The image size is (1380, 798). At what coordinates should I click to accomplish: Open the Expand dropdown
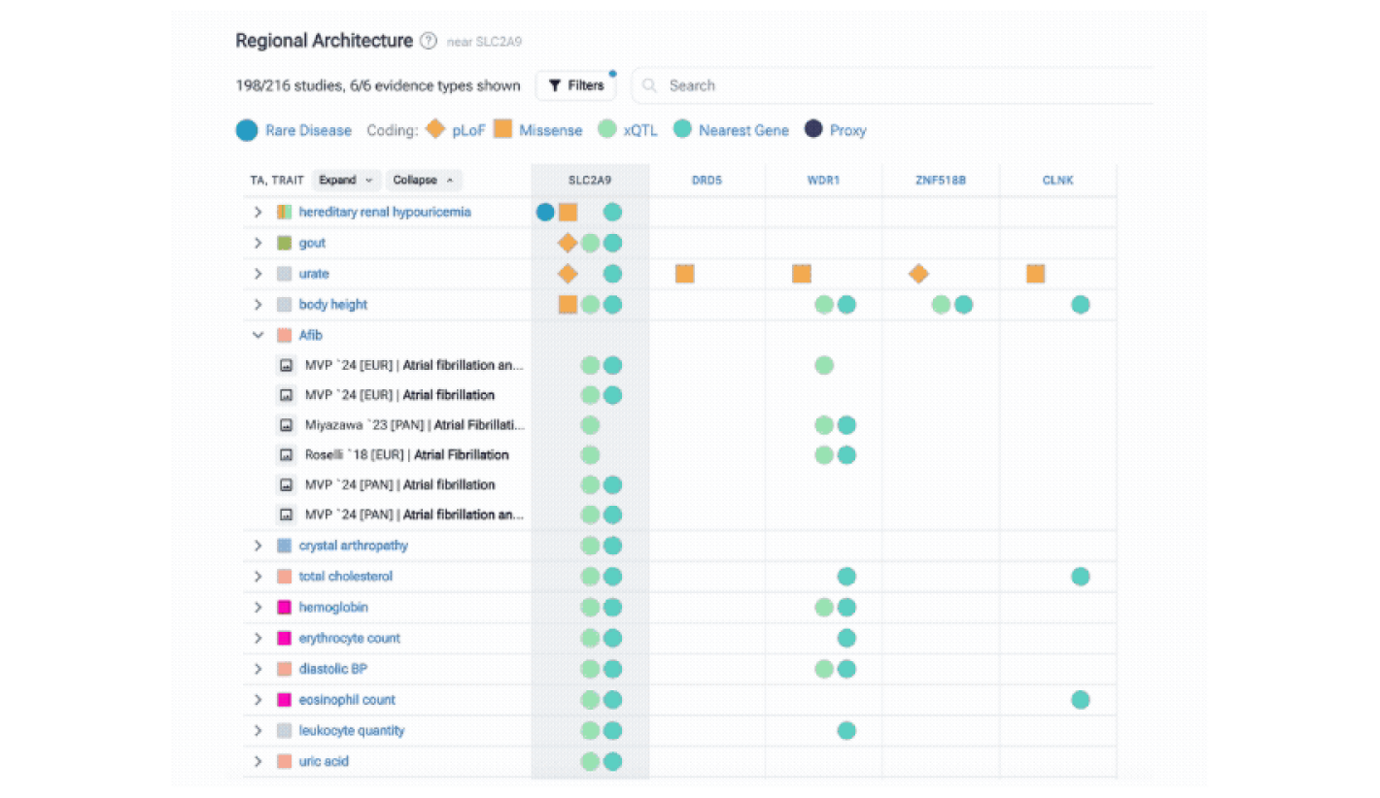346,180
